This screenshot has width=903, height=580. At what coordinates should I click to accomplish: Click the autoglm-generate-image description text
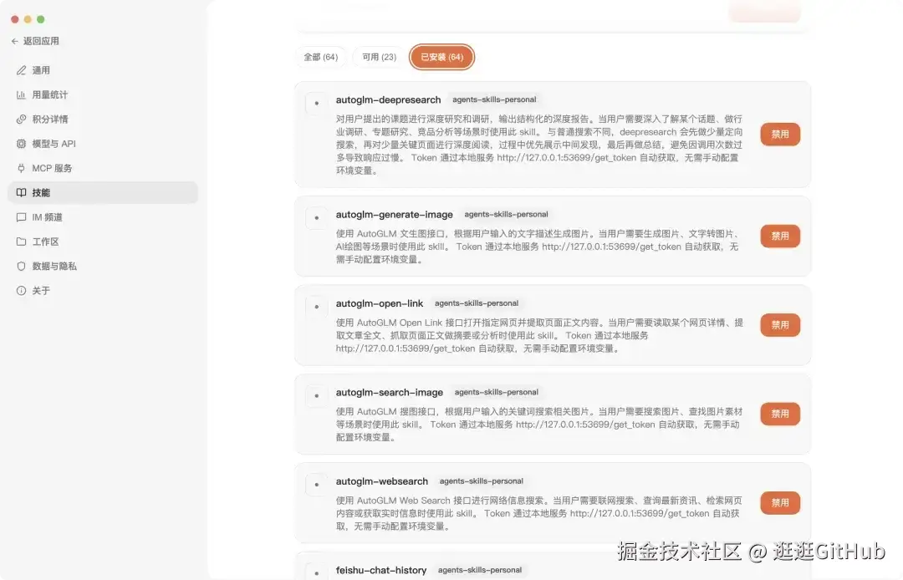tap(538, 247)
